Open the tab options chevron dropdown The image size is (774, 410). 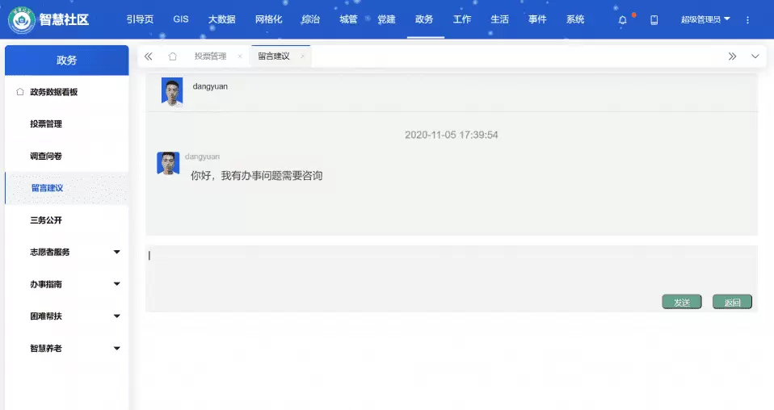click(x=755, y=56)
